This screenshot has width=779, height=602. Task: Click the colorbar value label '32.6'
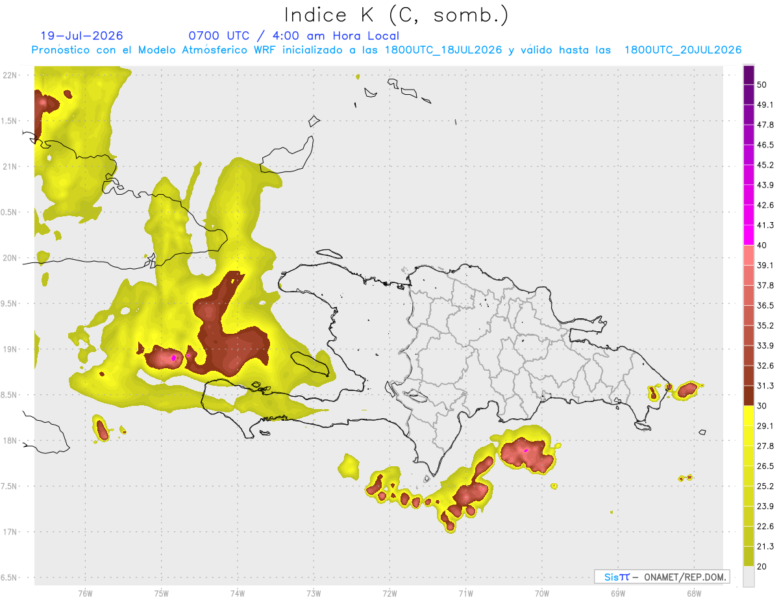click(x=765, y=366)
